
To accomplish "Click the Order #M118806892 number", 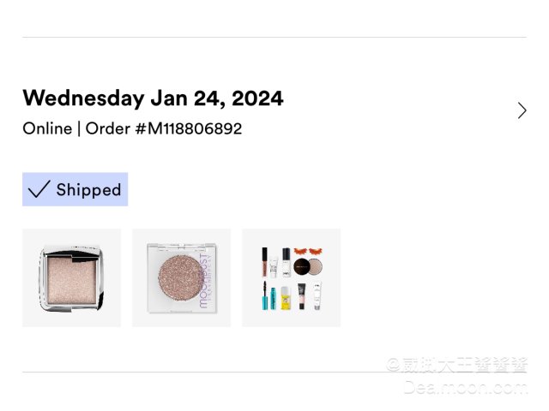I will [x=164, y=129].
